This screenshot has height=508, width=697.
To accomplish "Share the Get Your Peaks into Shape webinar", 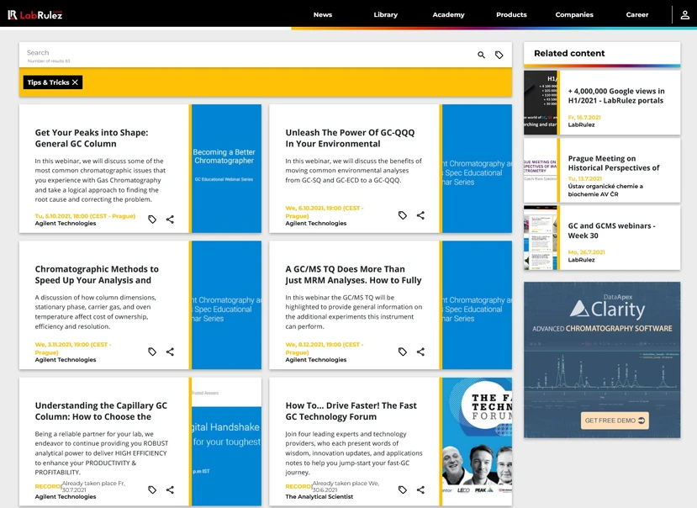I will tap(170, 220).
